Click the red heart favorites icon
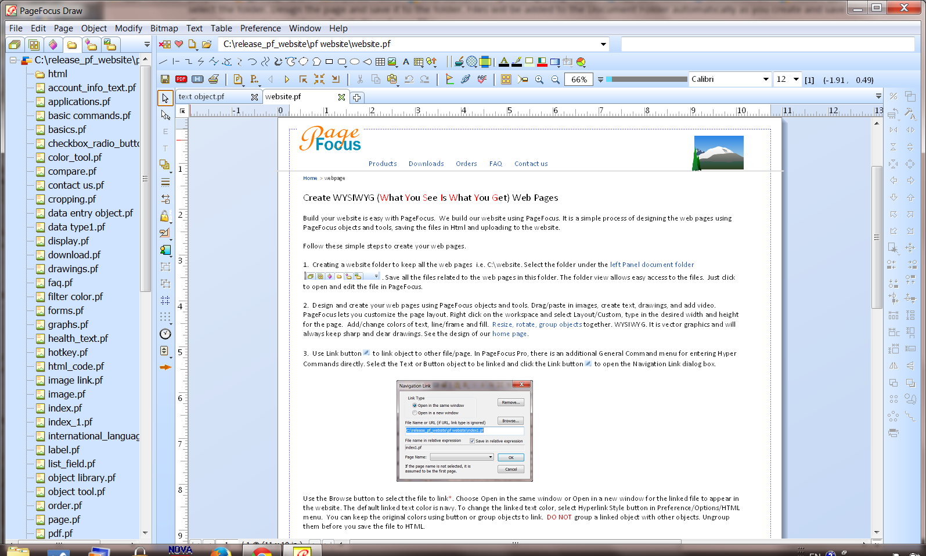Image resolution: width=926 pixels, height=556 pixels. coord(179,44)
